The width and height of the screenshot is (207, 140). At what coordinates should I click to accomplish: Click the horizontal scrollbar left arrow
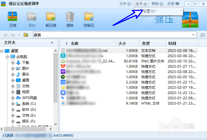(2, 129)
